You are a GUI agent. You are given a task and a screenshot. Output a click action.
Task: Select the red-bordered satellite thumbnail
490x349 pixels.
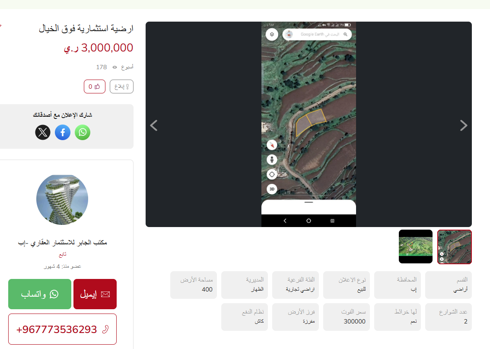[x=455, y=247]
